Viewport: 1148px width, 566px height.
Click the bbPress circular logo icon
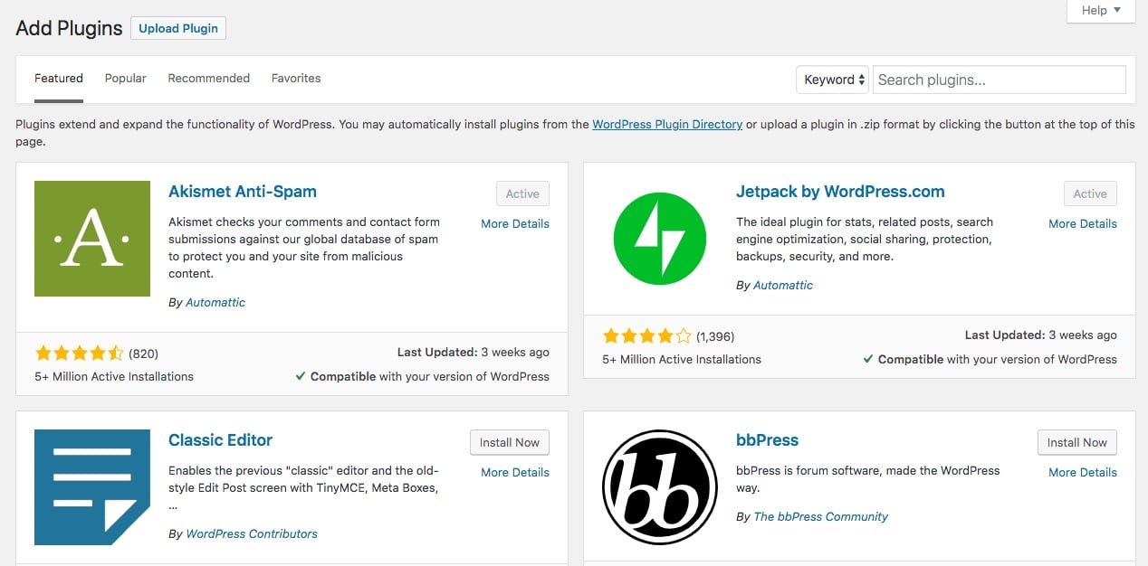(x=660, y=486)
